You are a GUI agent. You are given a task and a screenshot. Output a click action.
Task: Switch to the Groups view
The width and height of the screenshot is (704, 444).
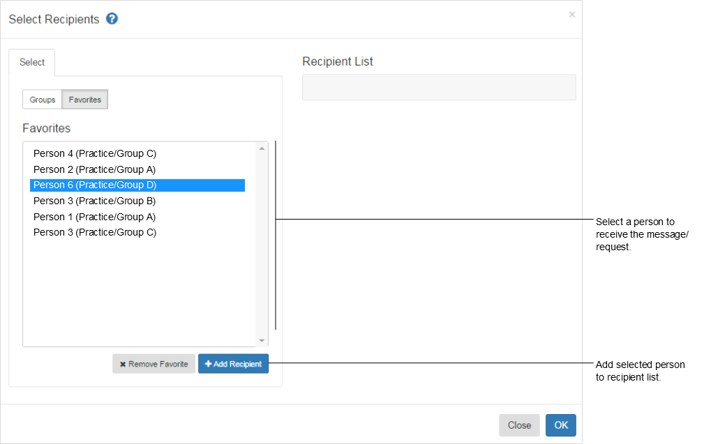42,100
